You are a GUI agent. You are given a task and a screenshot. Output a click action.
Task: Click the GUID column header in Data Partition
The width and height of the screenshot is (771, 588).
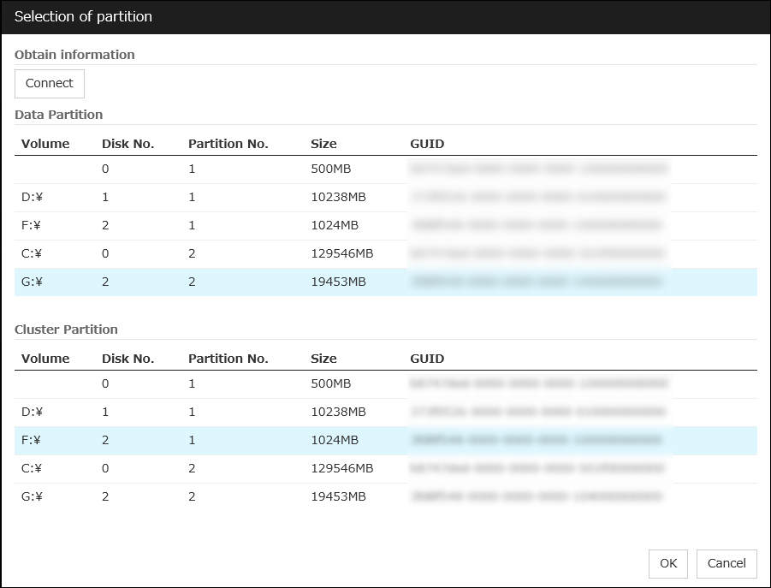pos(426,143)
